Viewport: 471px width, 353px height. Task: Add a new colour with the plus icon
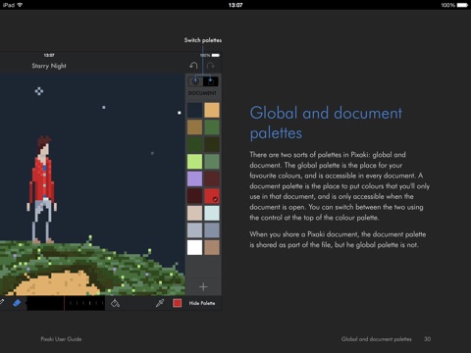click(203, 287)
